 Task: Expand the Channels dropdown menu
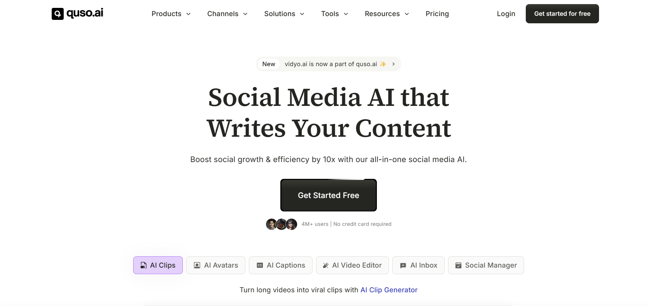(227, 14)
